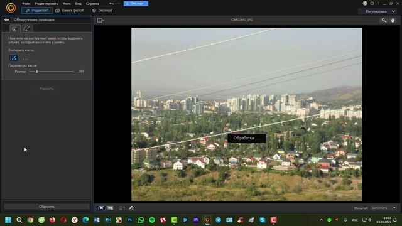Image resolution: width=402 pixels, height=226 pixels.
Task: Click the PhotoDirector logo icon
Action: tap(11, 8)
